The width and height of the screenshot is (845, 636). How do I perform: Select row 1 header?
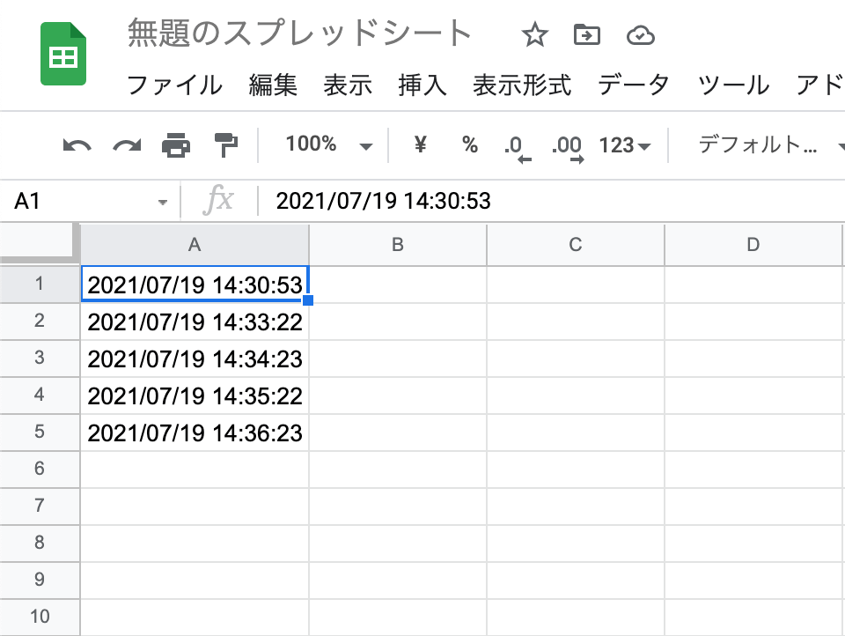[40, 284]
